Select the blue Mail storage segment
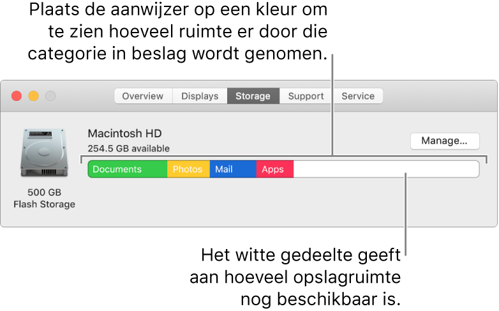The width and height of the screenshot is (499, 311). click(x=234, y=169)
